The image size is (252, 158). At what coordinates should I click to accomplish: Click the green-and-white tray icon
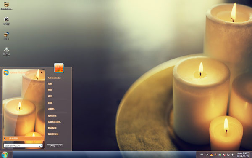click(220, 155)
